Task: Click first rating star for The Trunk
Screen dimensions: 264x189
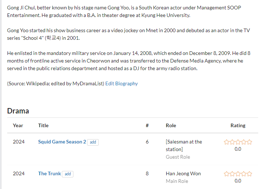Action: coord(227,174)
